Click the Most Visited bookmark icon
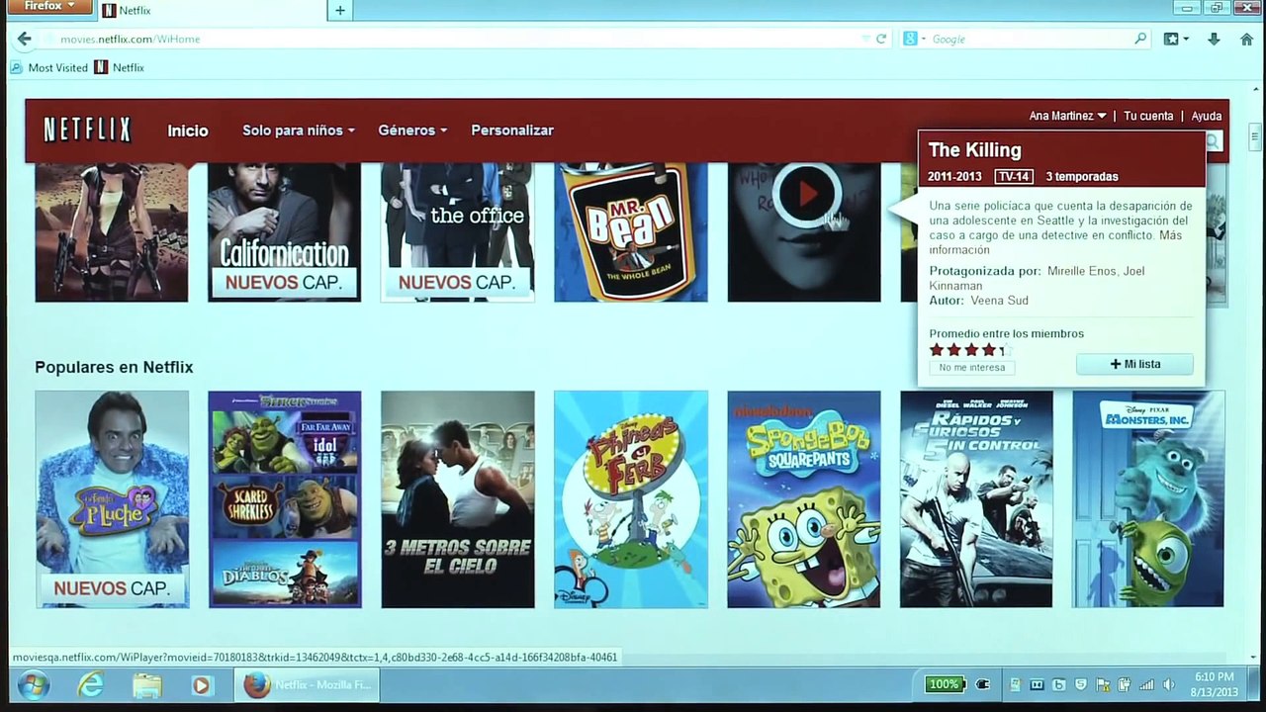 [x=16, y=67]
